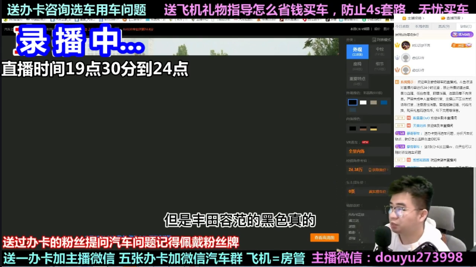Screen dimensions: 476x267
Task: Open the 钻粉 diamond fans tab
Action: tap(466, 27)
